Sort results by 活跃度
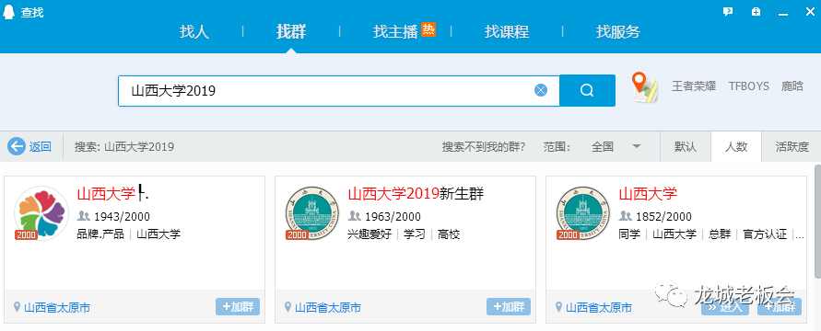Screen dimensions: 821x331 [x=792, y=147]
